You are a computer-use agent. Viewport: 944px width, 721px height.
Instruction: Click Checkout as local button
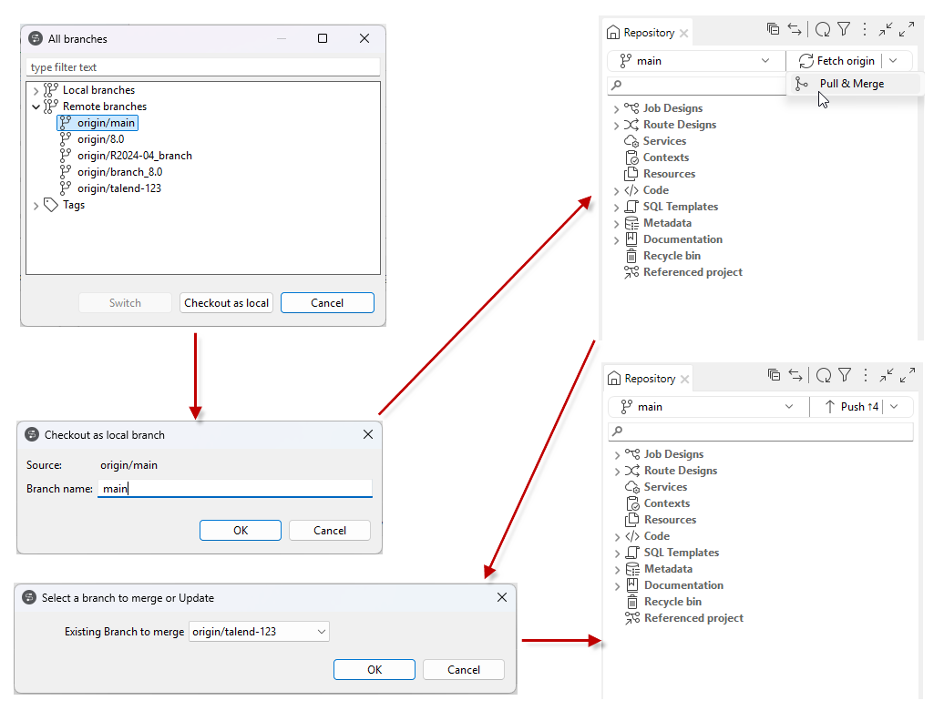(226, 303)
